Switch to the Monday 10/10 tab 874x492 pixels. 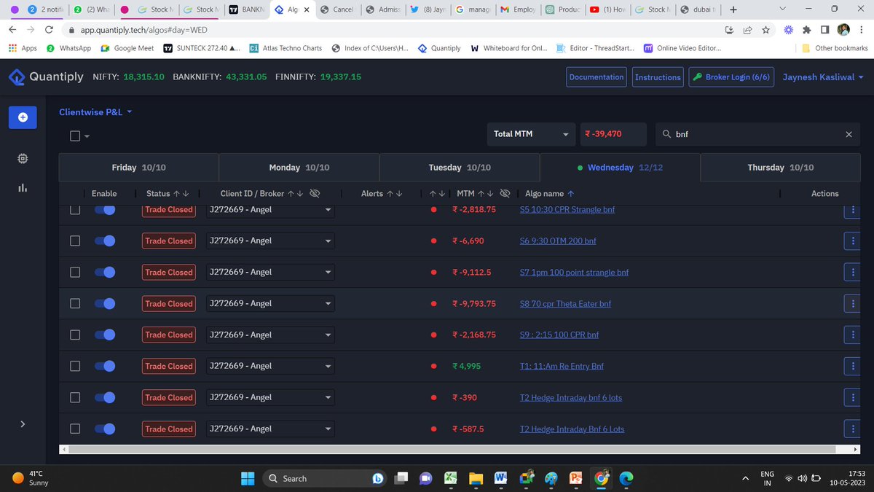[x=299, y=168]
